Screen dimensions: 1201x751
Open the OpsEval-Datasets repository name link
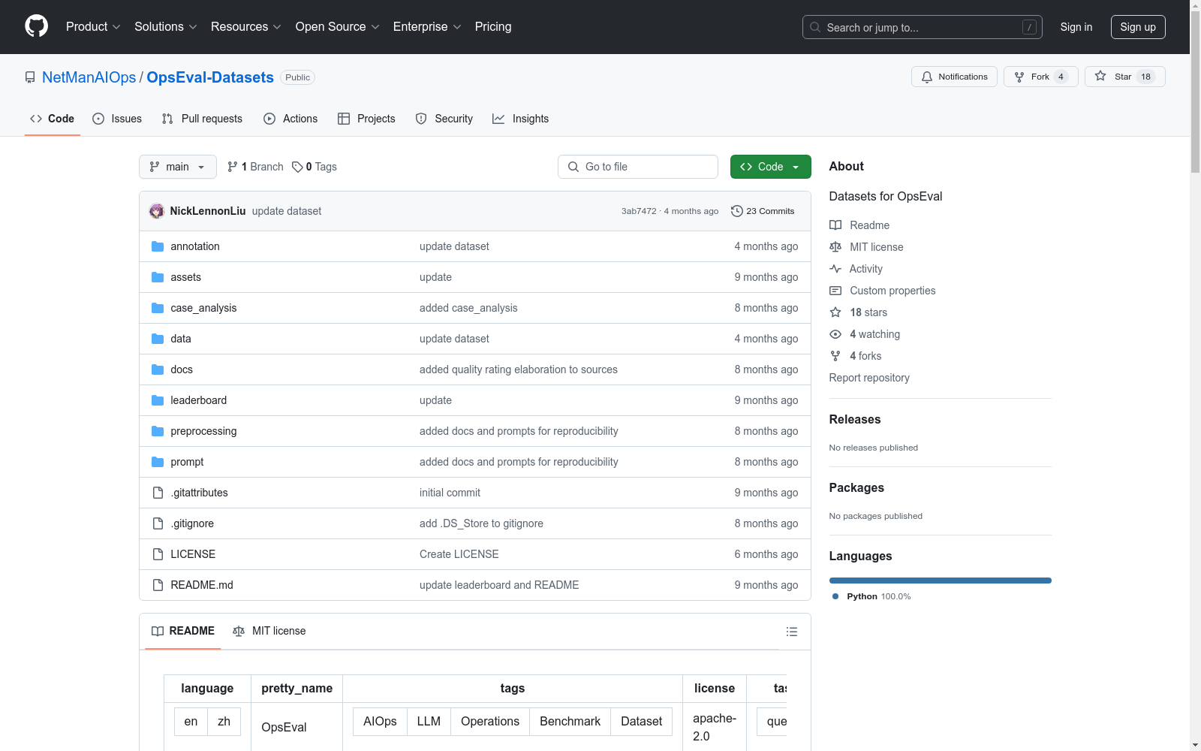coord(210,77)
